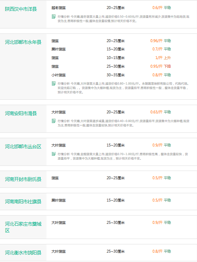This screenshot has height=262, width=197.
Task: Click the 河南安阳市滑县 market analysis note icon
Action: point(54,121)
